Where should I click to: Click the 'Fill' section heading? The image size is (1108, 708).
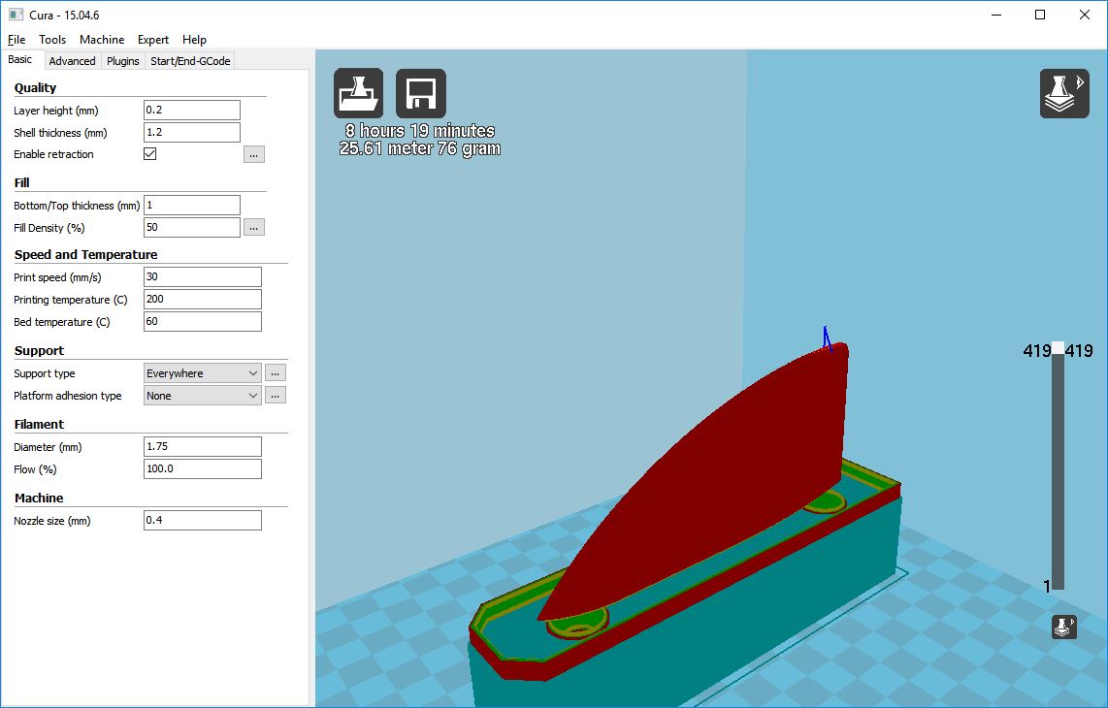pyautogui.click(x=22, y=183)
